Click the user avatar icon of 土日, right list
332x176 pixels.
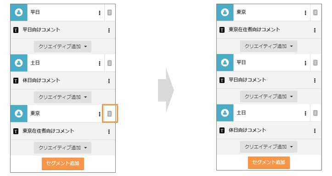225,113
